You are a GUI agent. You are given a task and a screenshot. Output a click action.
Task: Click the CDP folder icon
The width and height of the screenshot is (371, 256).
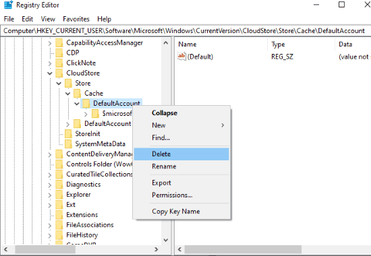pos(59,53)
